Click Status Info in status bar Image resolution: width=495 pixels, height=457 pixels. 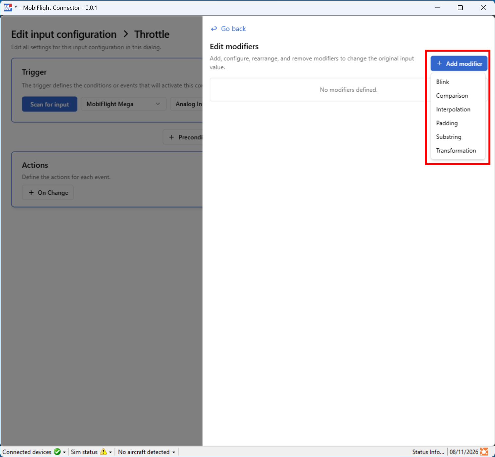[428, 452]
